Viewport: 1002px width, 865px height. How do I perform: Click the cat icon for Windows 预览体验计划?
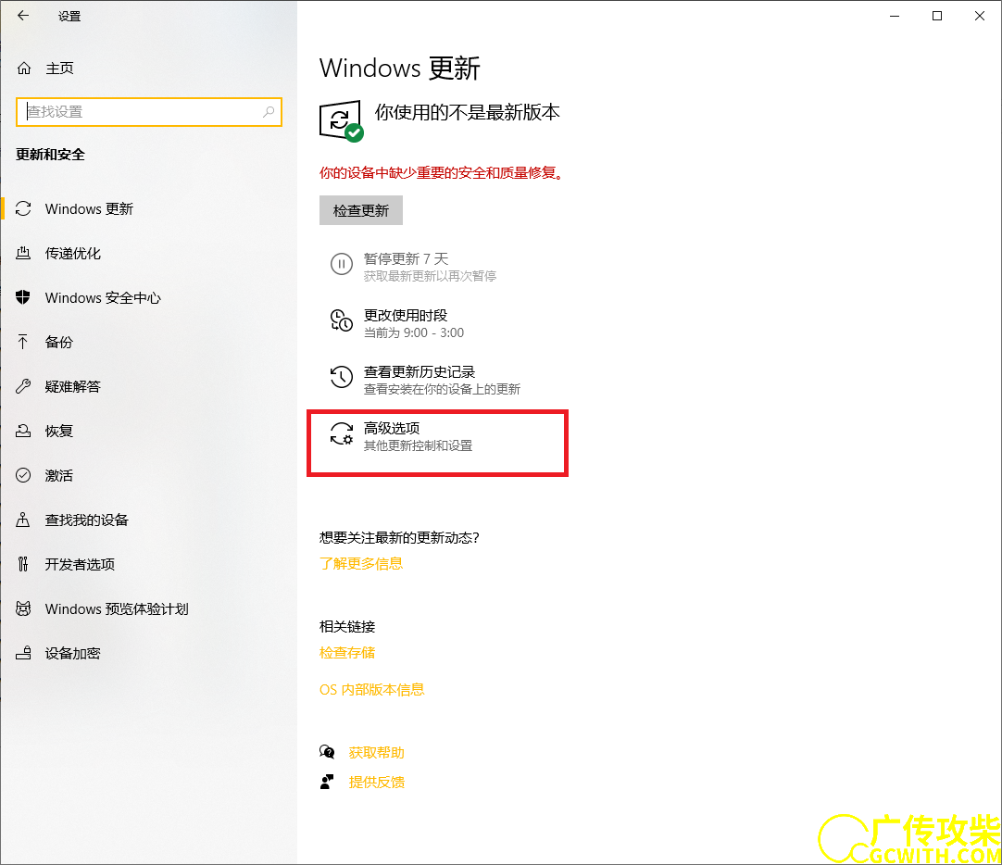point(23,608)
